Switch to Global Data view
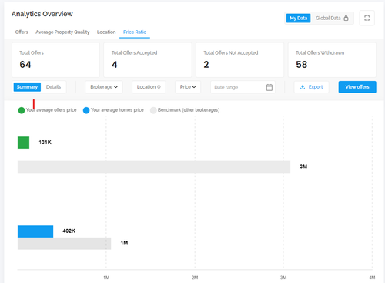 [x=332, y=18]
